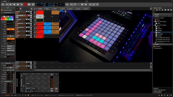The width and height of the screenshot is (173, 97).
Task: Toggle the automation write icon in transport
Action: pyautogui.click(x=22, y=5)
